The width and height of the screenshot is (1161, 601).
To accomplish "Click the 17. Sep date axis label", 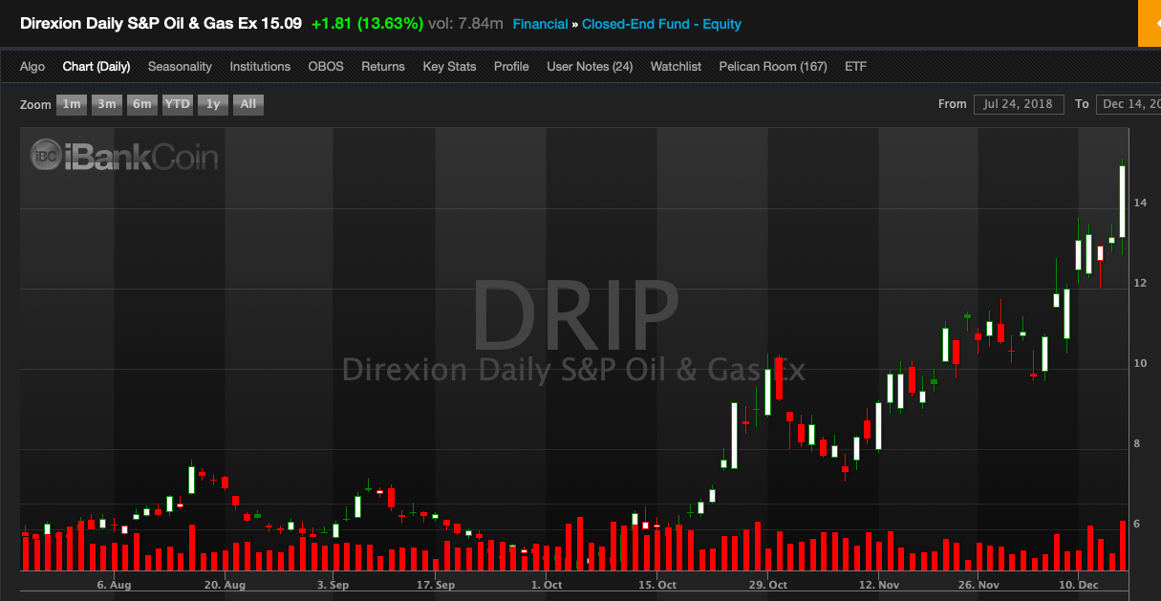I will click(x=436, y=584).
